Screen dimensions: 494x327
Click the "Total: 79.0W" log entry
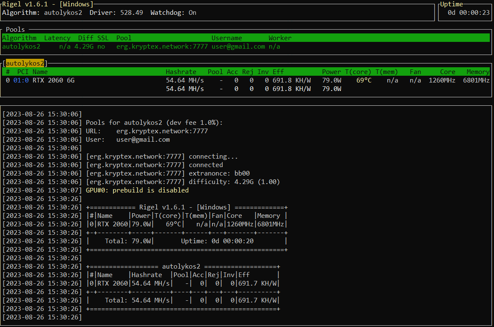coord(128,241)
